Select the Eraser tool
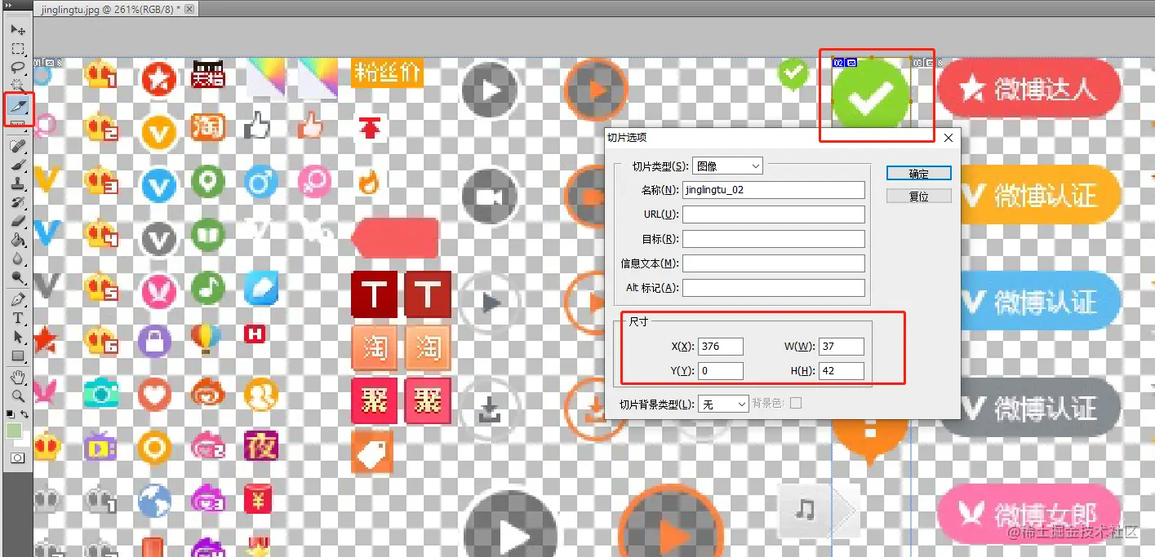1155x557 pixels. pos(18,221)
